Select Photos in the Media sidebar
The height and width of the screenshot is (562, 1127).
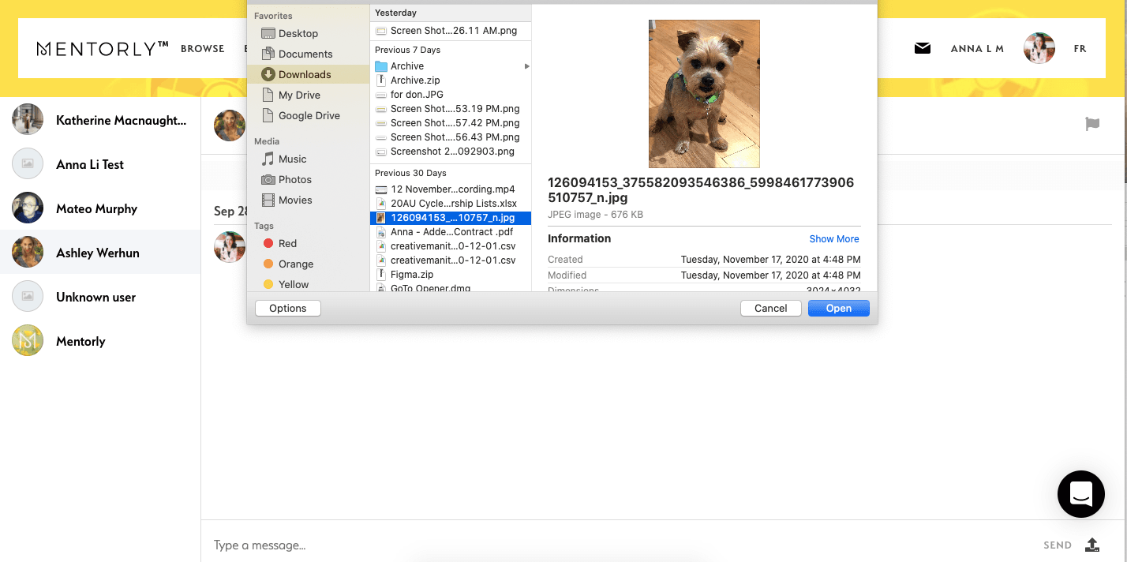294,179
